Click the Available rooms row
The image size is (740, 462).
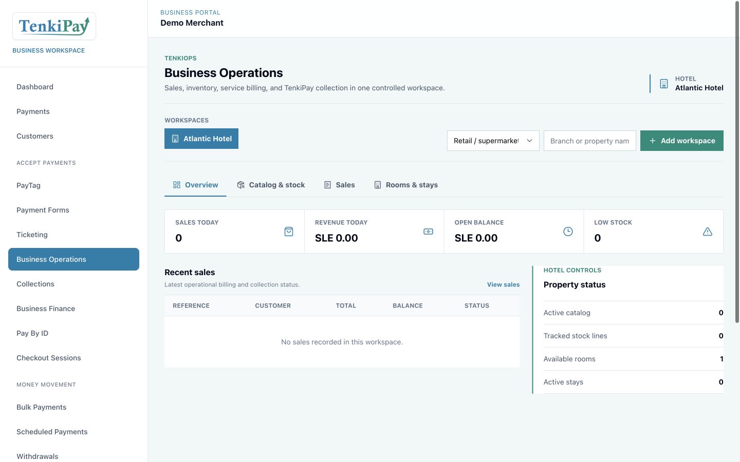pos(634,359)
